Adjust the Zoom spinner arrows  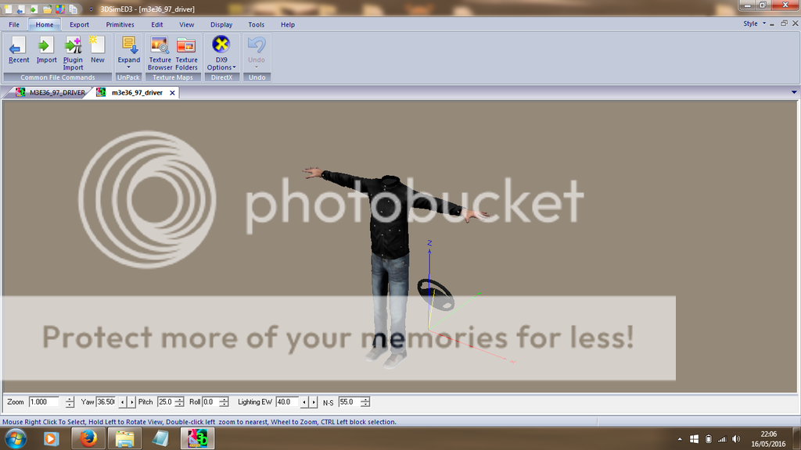(70, 402)
